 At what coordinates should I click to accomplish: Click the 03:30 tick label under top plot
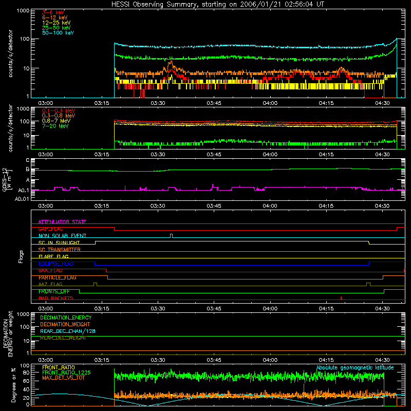tap(158, 103)
